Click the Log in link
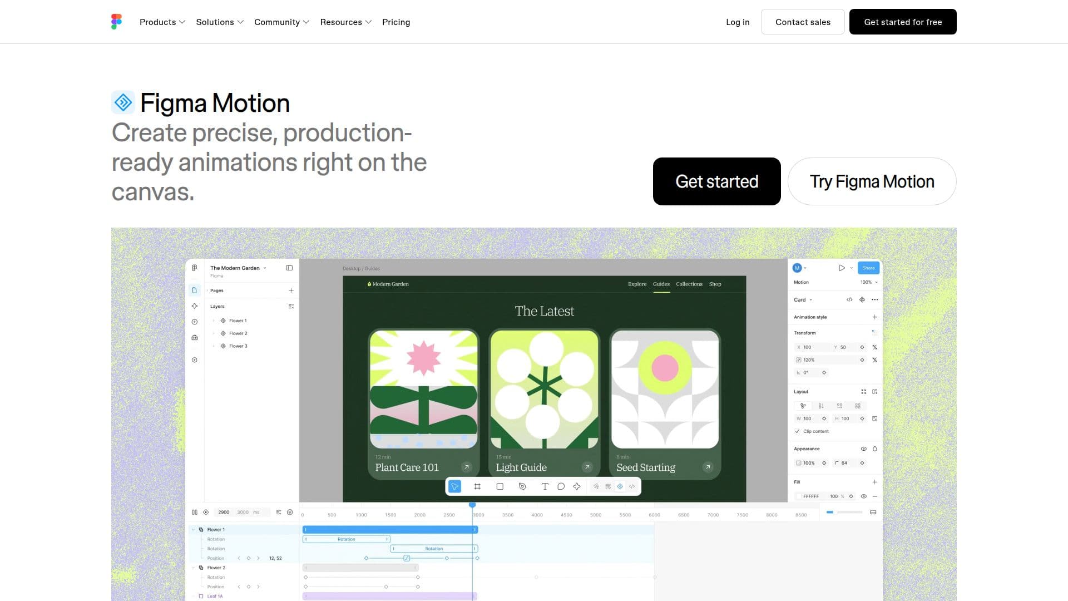1068x601 pixels. [x=738, y=22]
